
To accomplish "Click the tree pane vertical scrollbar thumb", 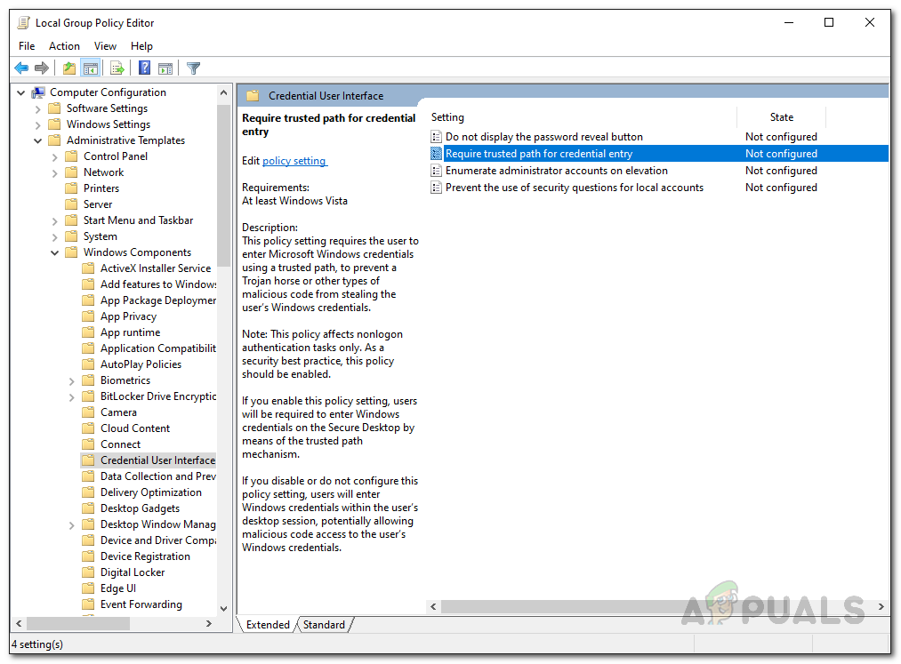I will pyautogui.click(x=223, y=185).
